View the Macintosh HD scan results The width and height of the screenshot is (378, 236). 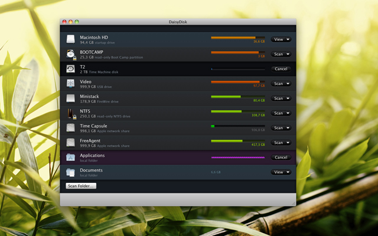coord(278,40)
